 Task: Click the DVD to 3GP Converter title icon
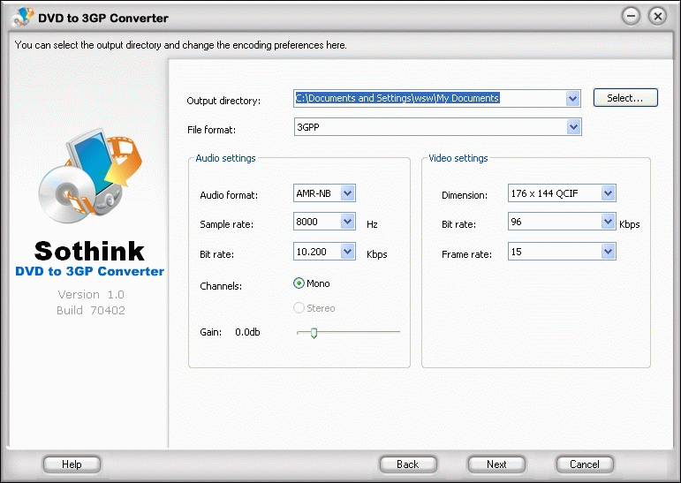pyautogui.click(x=23, y=18)
